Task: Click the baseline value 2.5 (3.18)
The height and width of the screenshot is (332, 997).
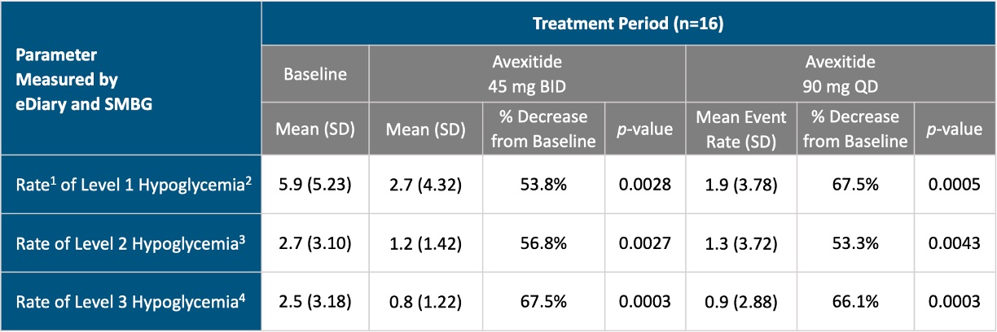Action: (x=315, y=301)
